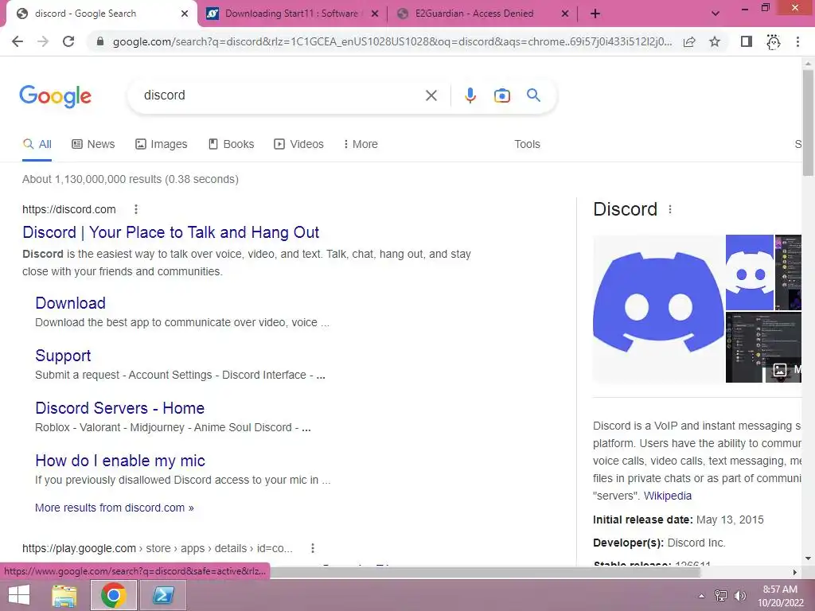Click the Chrome taskbar icon
The width and height of the screenshot is (815, 611).
(x=114, y=595)
